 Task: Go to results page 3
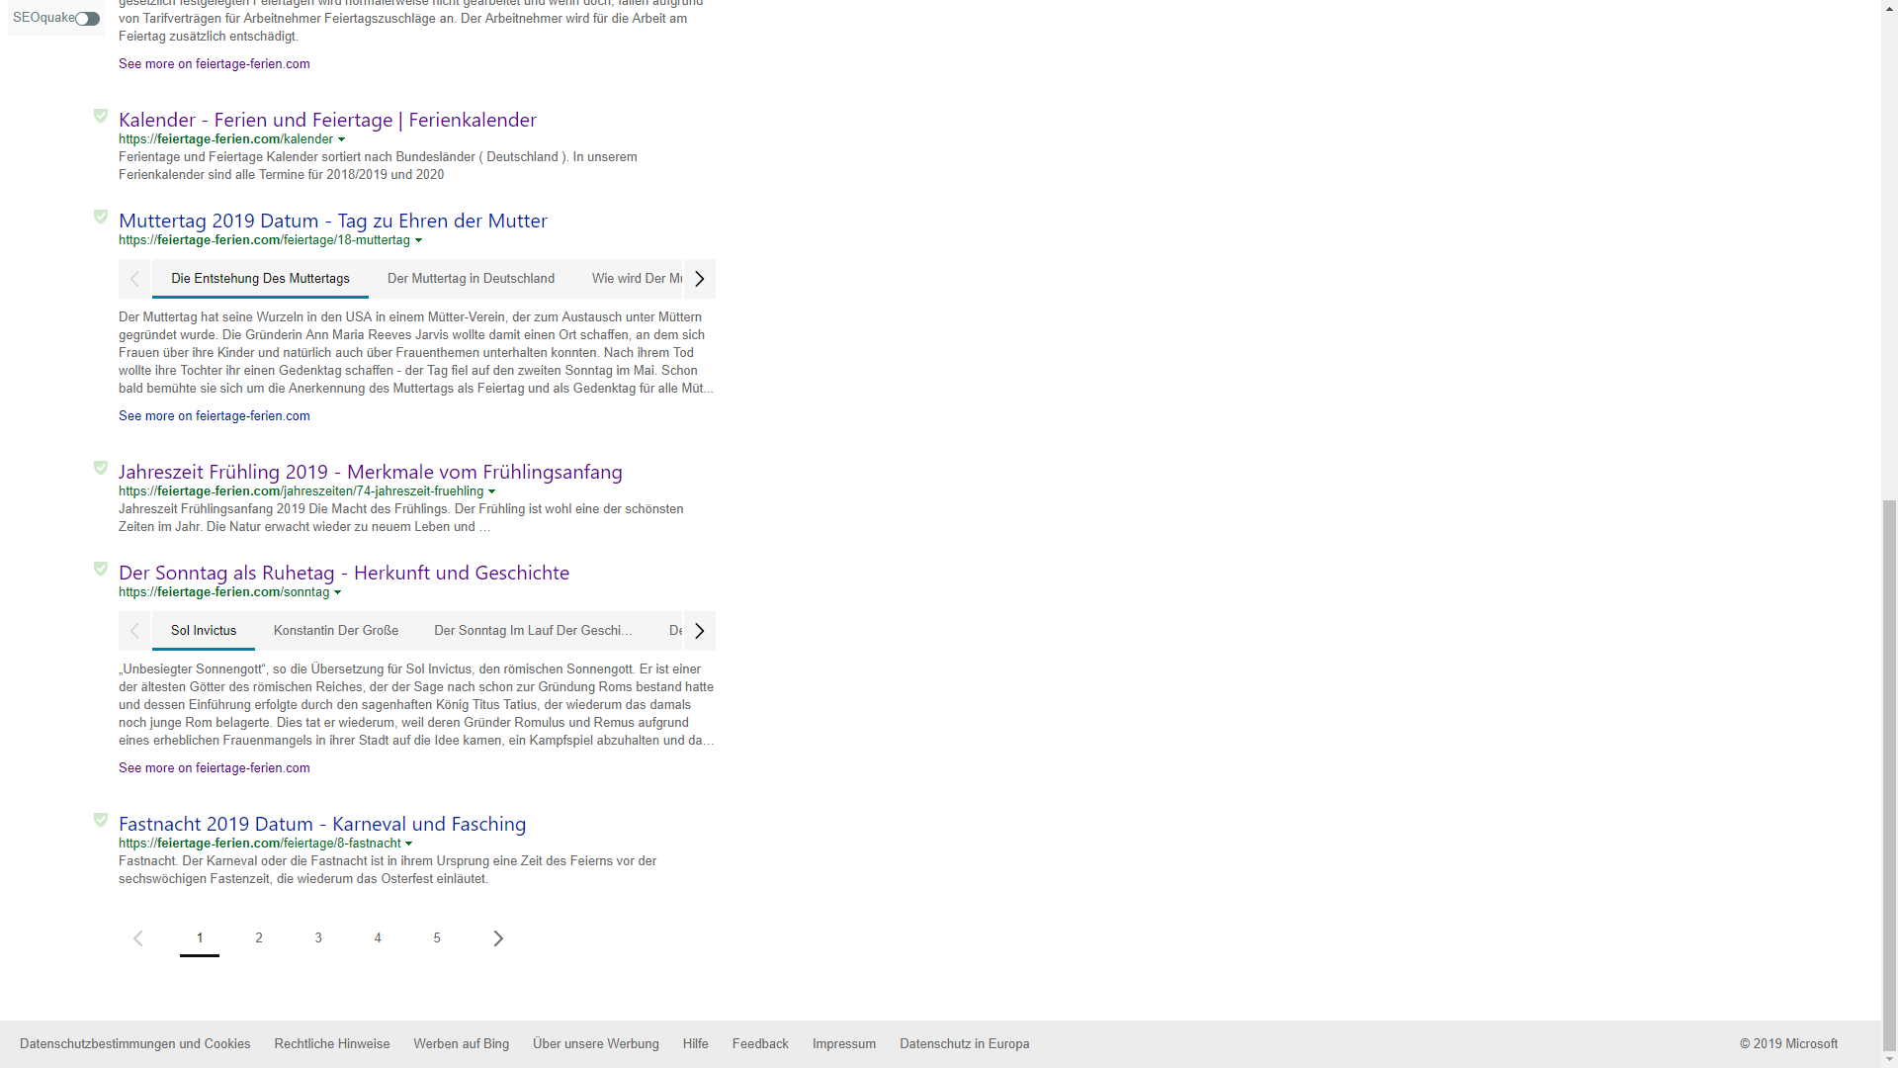[318, 938]
